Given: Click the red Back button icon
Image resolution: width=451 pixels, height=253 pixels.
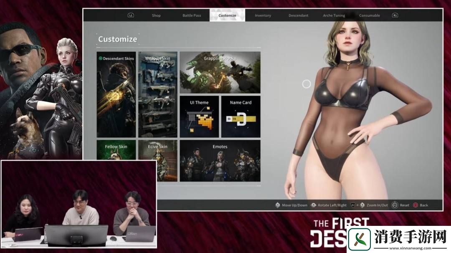Looking at the screenshot, I should click(415, 205).
